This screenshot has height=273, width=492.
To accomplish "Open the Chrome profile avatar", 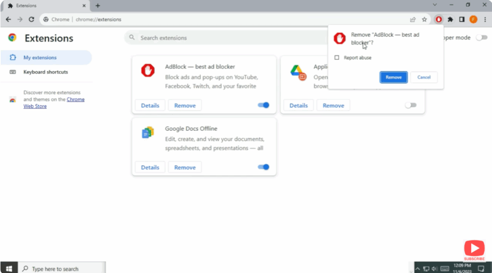I will click(473, 20).
